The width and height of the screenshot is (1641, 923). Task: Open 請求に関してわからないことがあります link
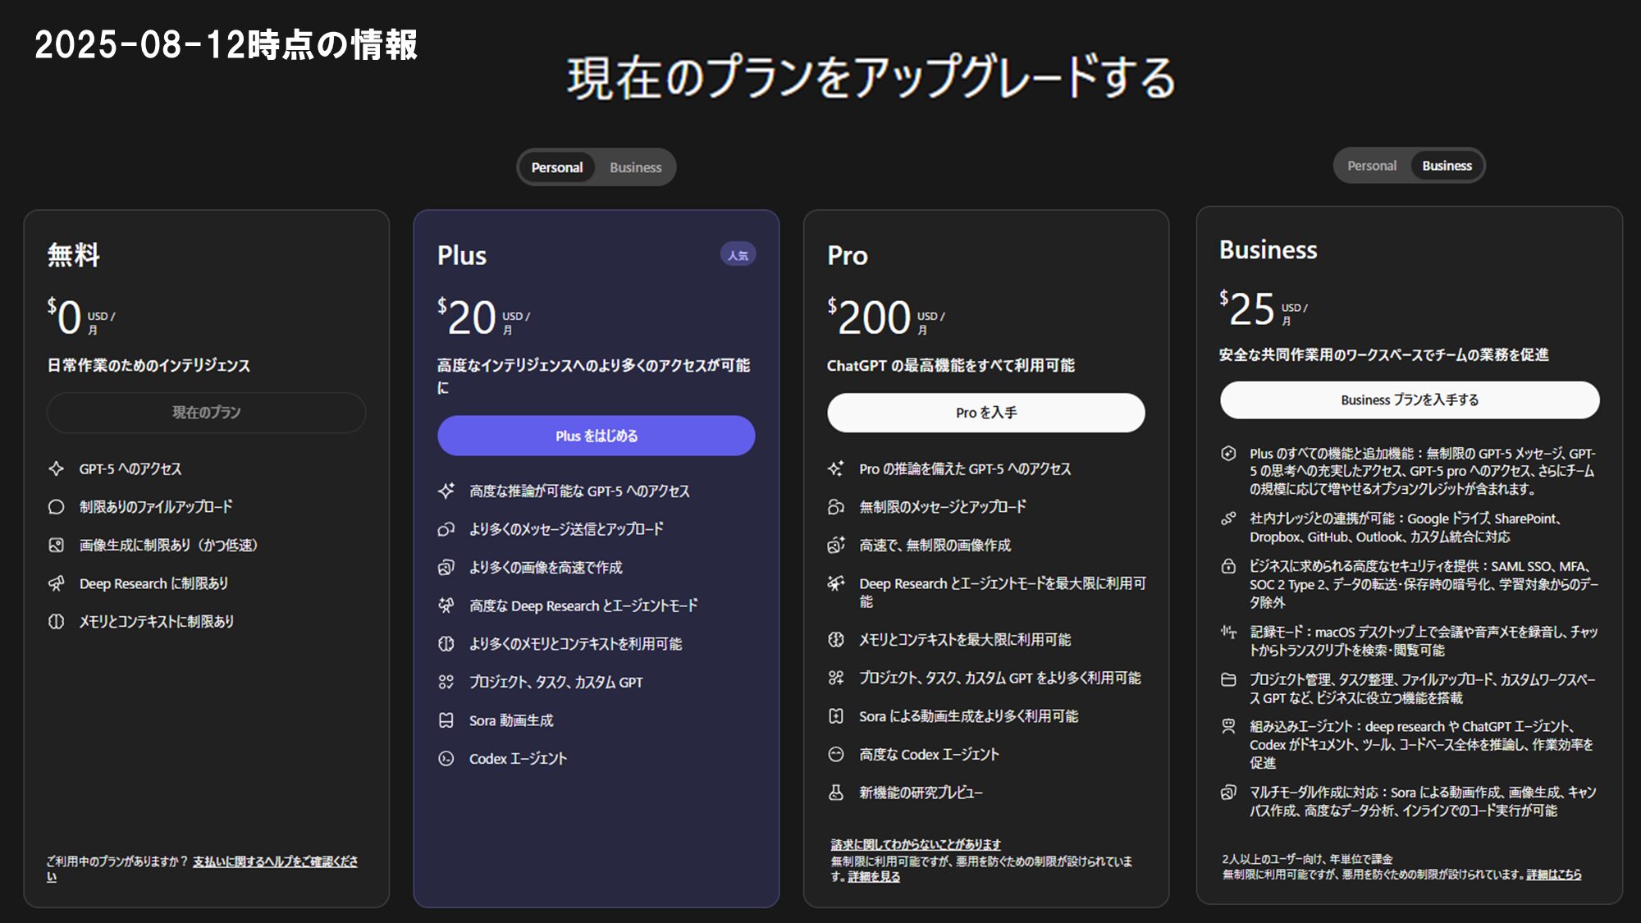(915, 844)
